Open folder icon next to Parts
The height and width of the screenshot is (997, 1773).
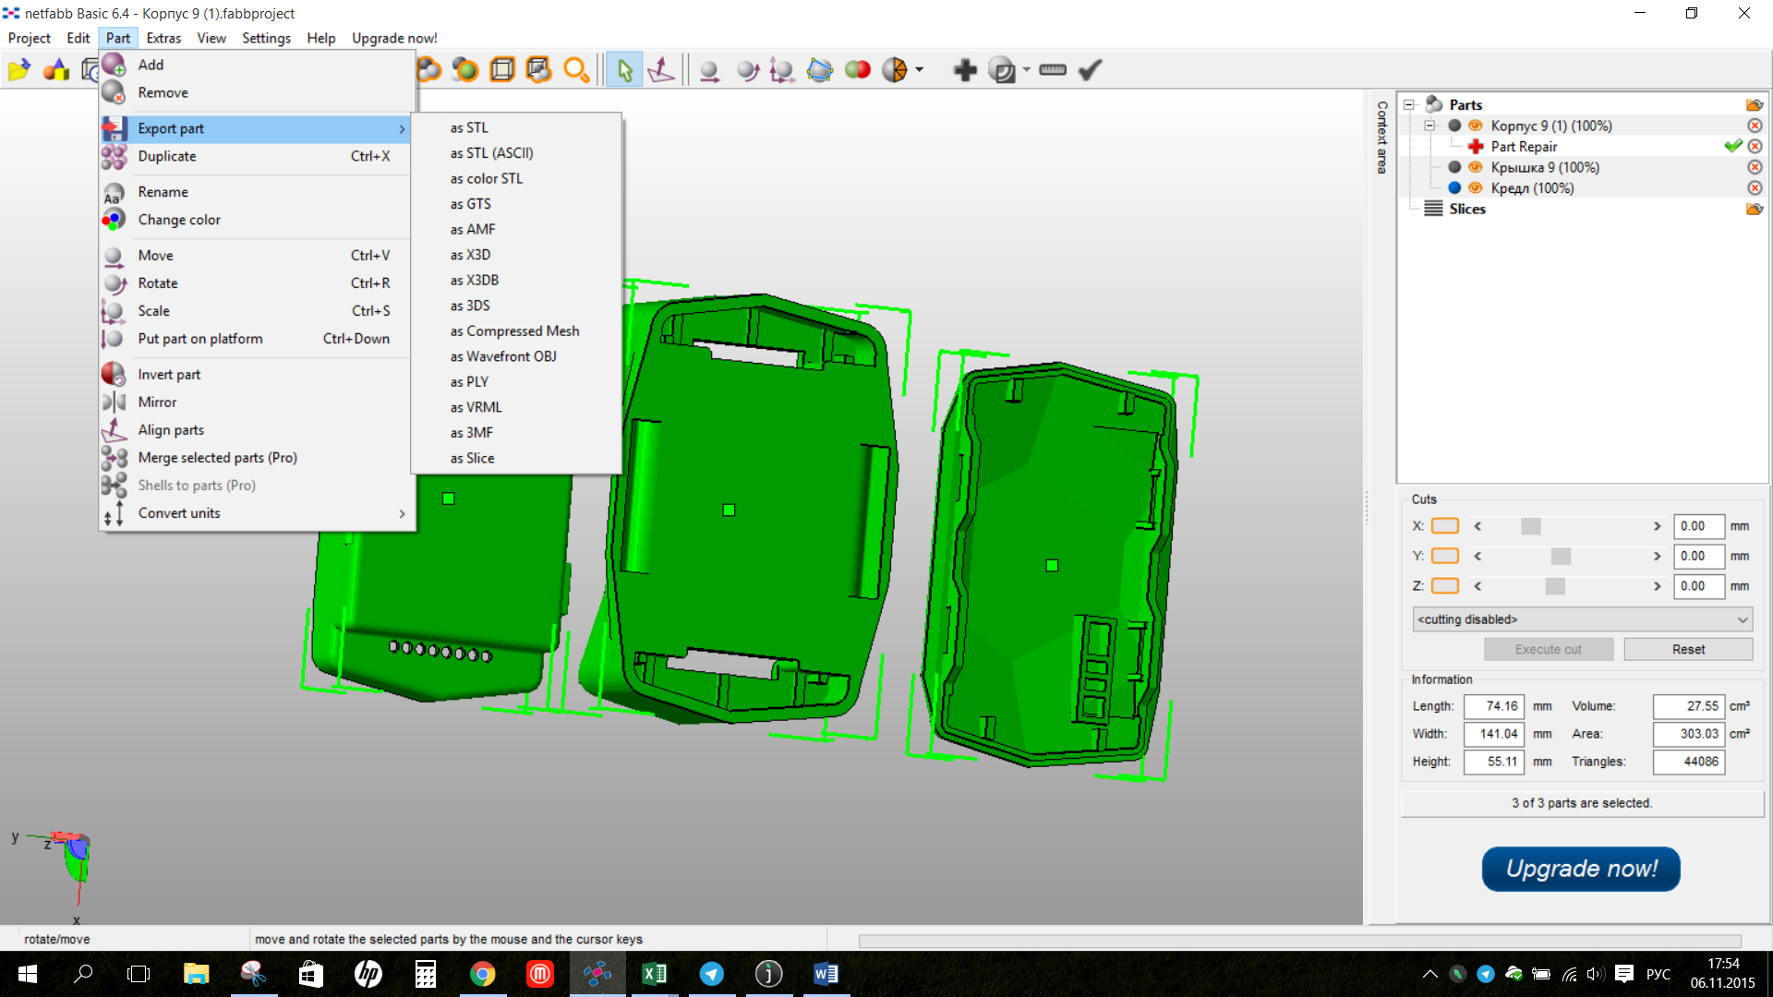(1755, 104)
